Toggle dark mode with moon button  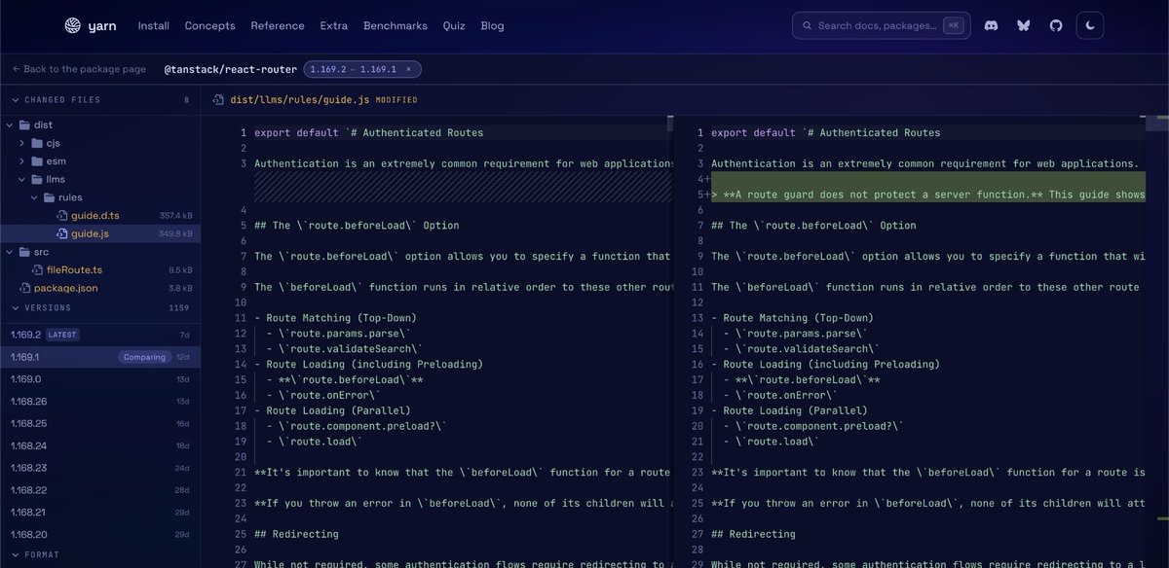[1090, 26]
